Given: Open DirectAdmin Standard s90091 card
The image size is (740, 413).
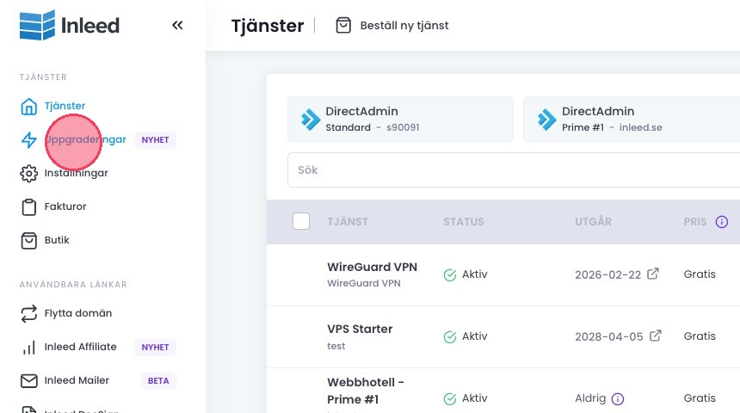Looking at the screenshot, I should click(400, 120).
